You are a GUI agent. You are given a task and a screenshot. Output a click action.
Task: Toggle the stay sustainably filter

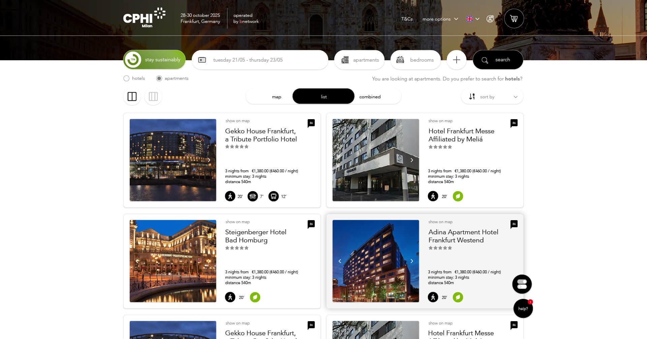pos(154,60)
